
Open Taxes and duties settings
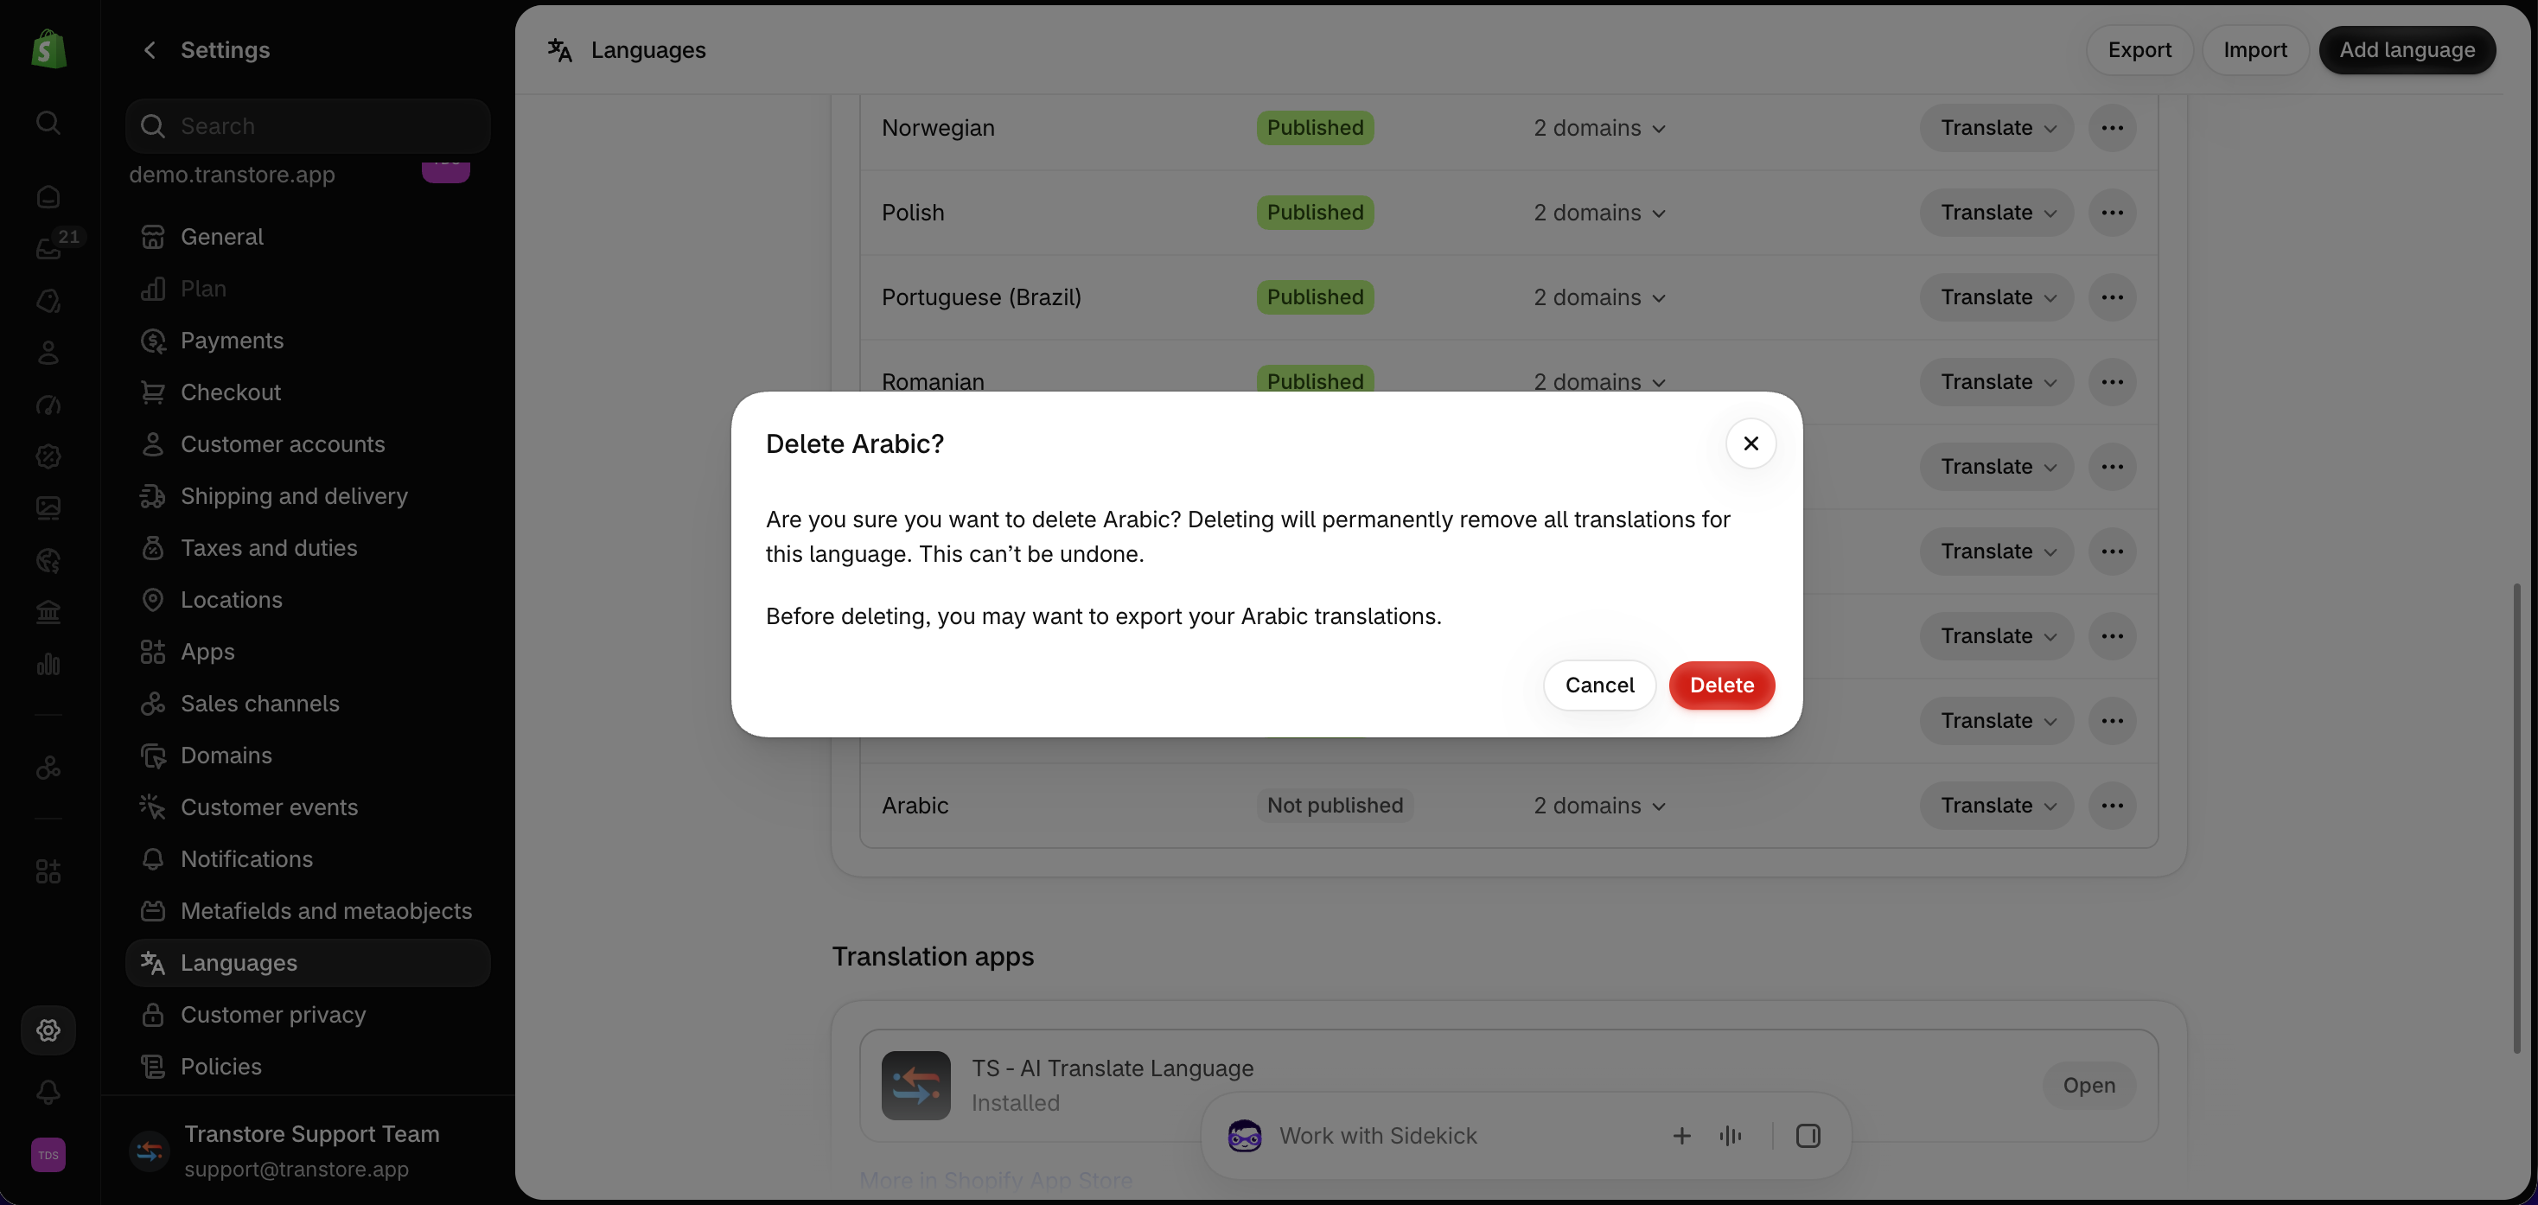[x=308, y=548]
